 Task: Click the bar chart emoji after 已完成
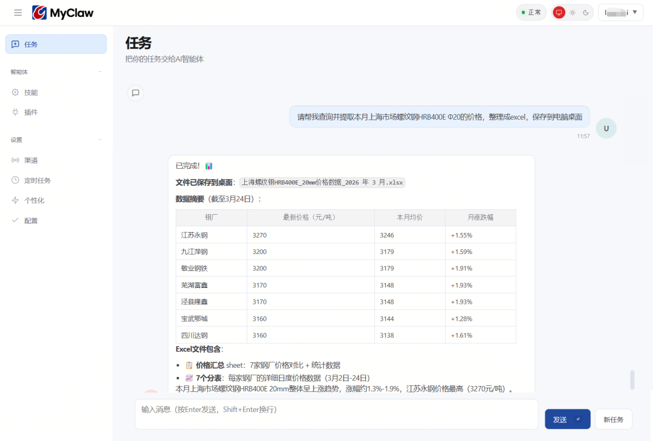tap(209, 166)
